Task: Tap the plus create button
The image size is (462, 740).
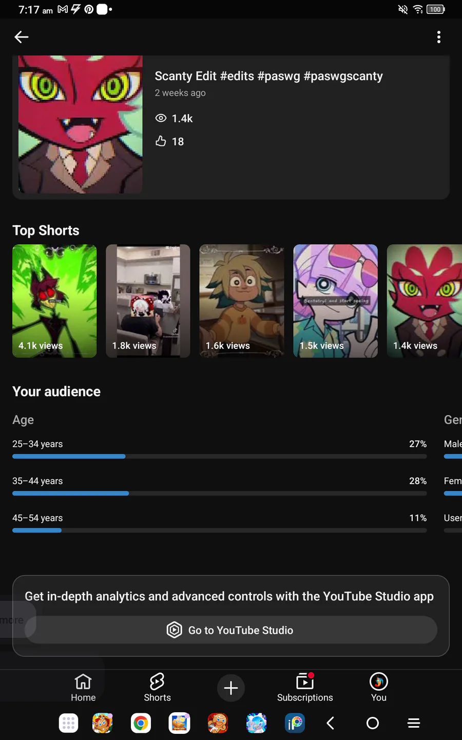Action: (231, 688)
